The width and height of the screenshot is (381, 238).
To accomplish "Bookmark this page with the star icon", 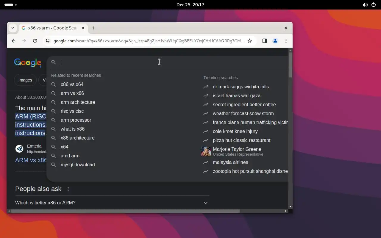I will click(x=250, y=41).
